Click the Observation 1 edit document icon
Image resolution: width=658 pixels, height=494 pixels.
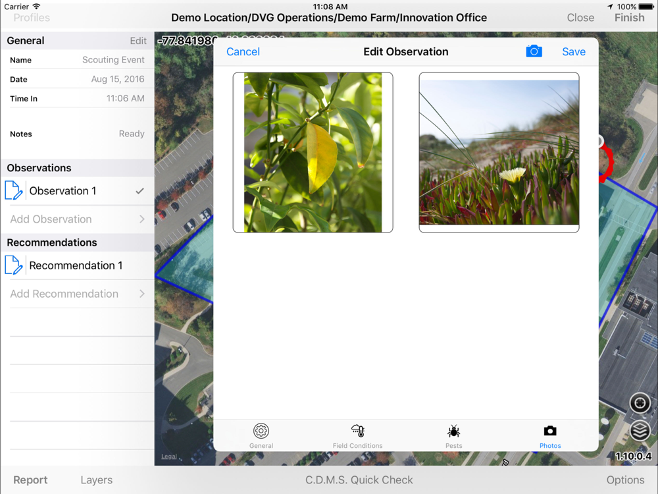click(x=13, y=191)
